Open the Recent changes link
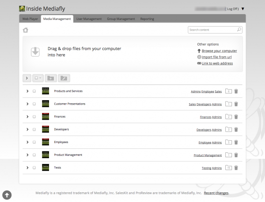 [216, 193]
